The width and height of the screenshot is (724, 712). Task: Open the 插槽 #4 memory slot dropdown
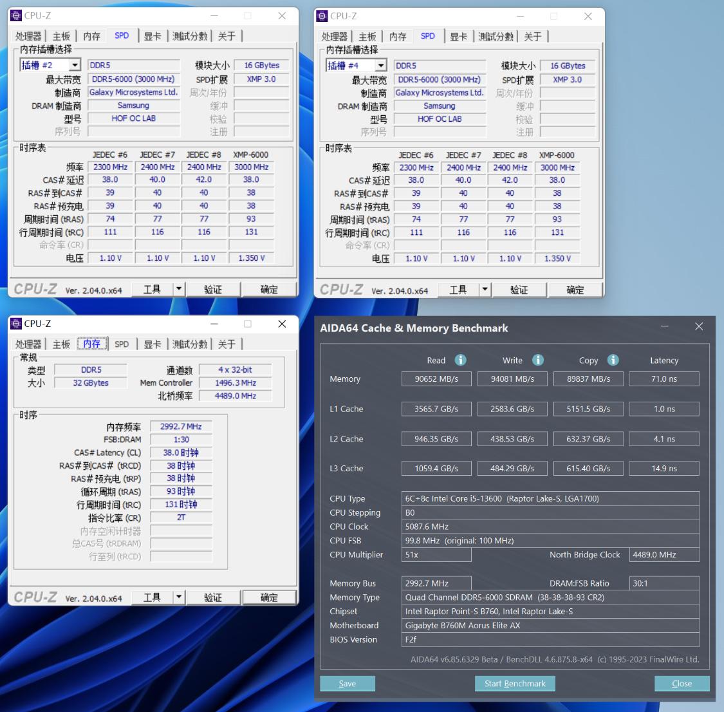381,65
